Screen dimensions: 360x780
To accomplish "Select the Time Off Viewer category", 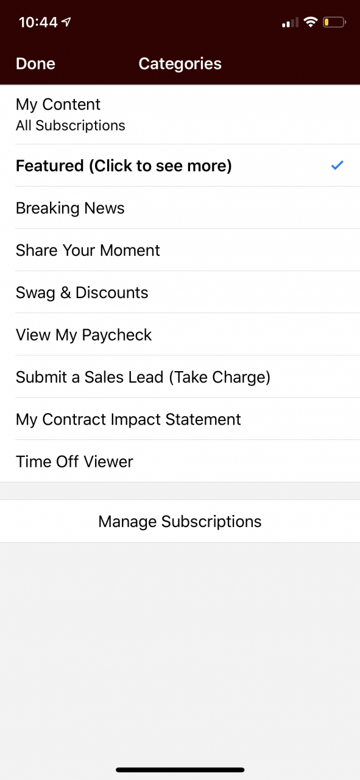I will pyautogui.click(x=180, y=461).
